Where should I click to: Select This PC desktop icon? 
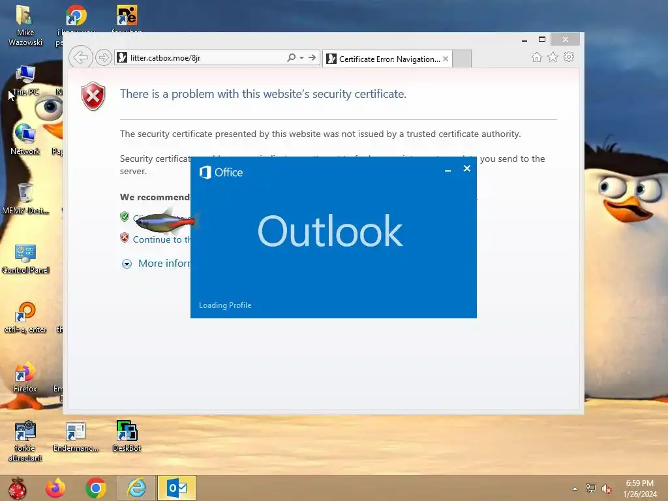click(25, 80)
